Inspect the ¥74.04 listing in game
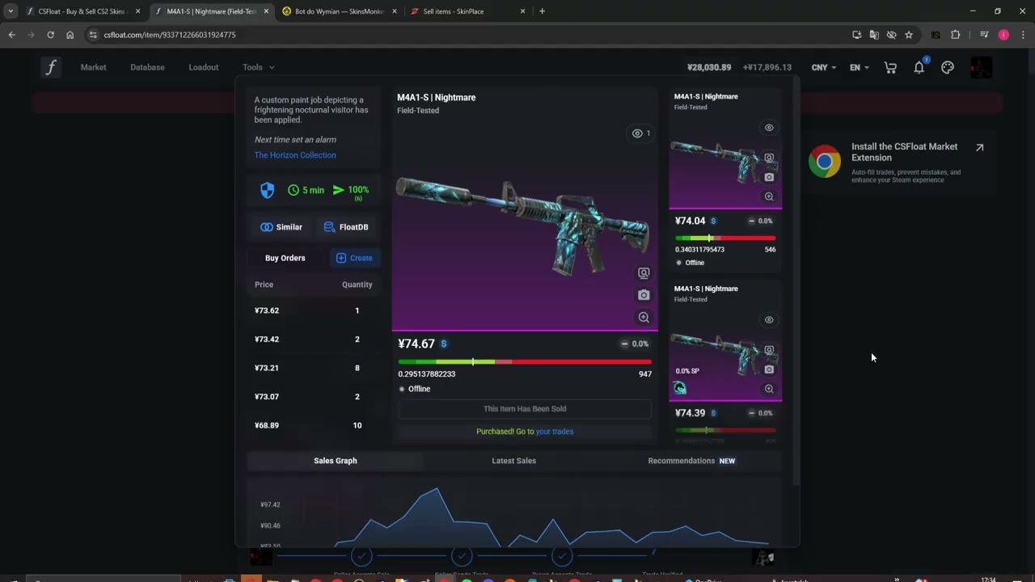Image resolution: width=1035 pixels, height=582 pixels. [x=769, y=158]
